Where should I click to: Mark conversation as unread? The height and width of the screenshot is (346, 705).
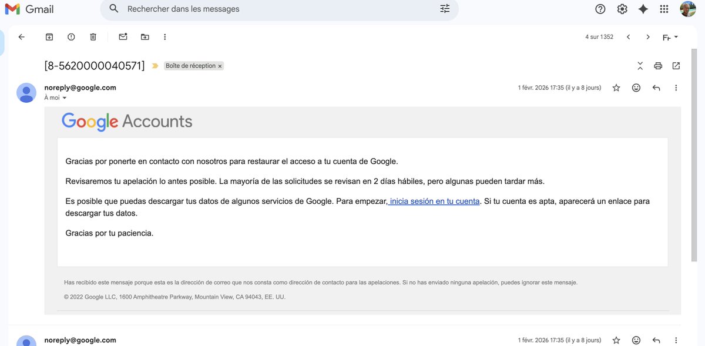point(123,37)
